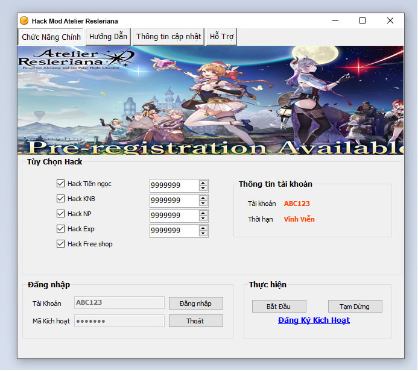Click the Bắt Đầu button

pyautogui.click(x=279, y=307)
